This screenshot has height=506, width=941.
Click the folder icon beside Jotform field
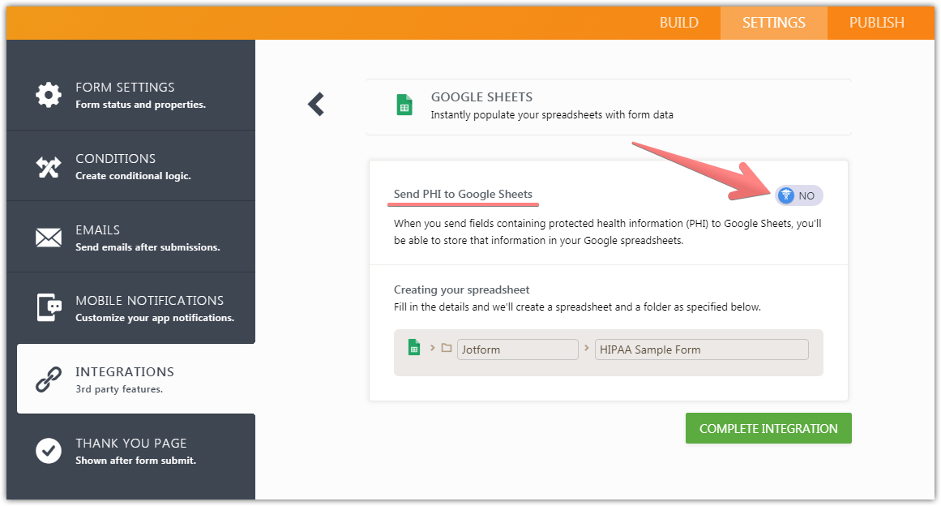click(447, 349)
